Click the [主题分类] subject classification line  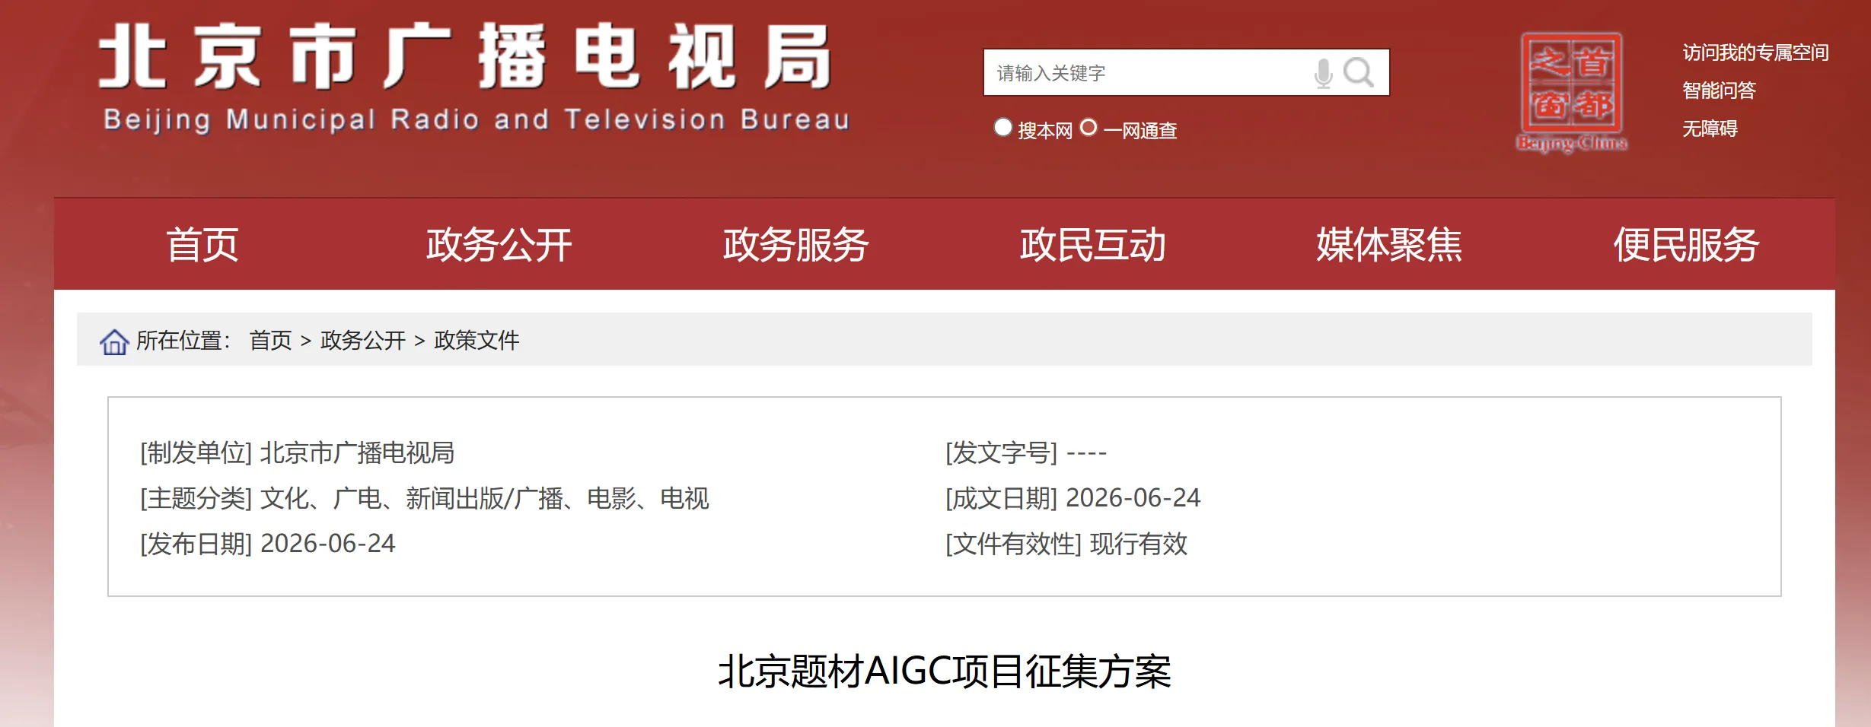(424, 498)
